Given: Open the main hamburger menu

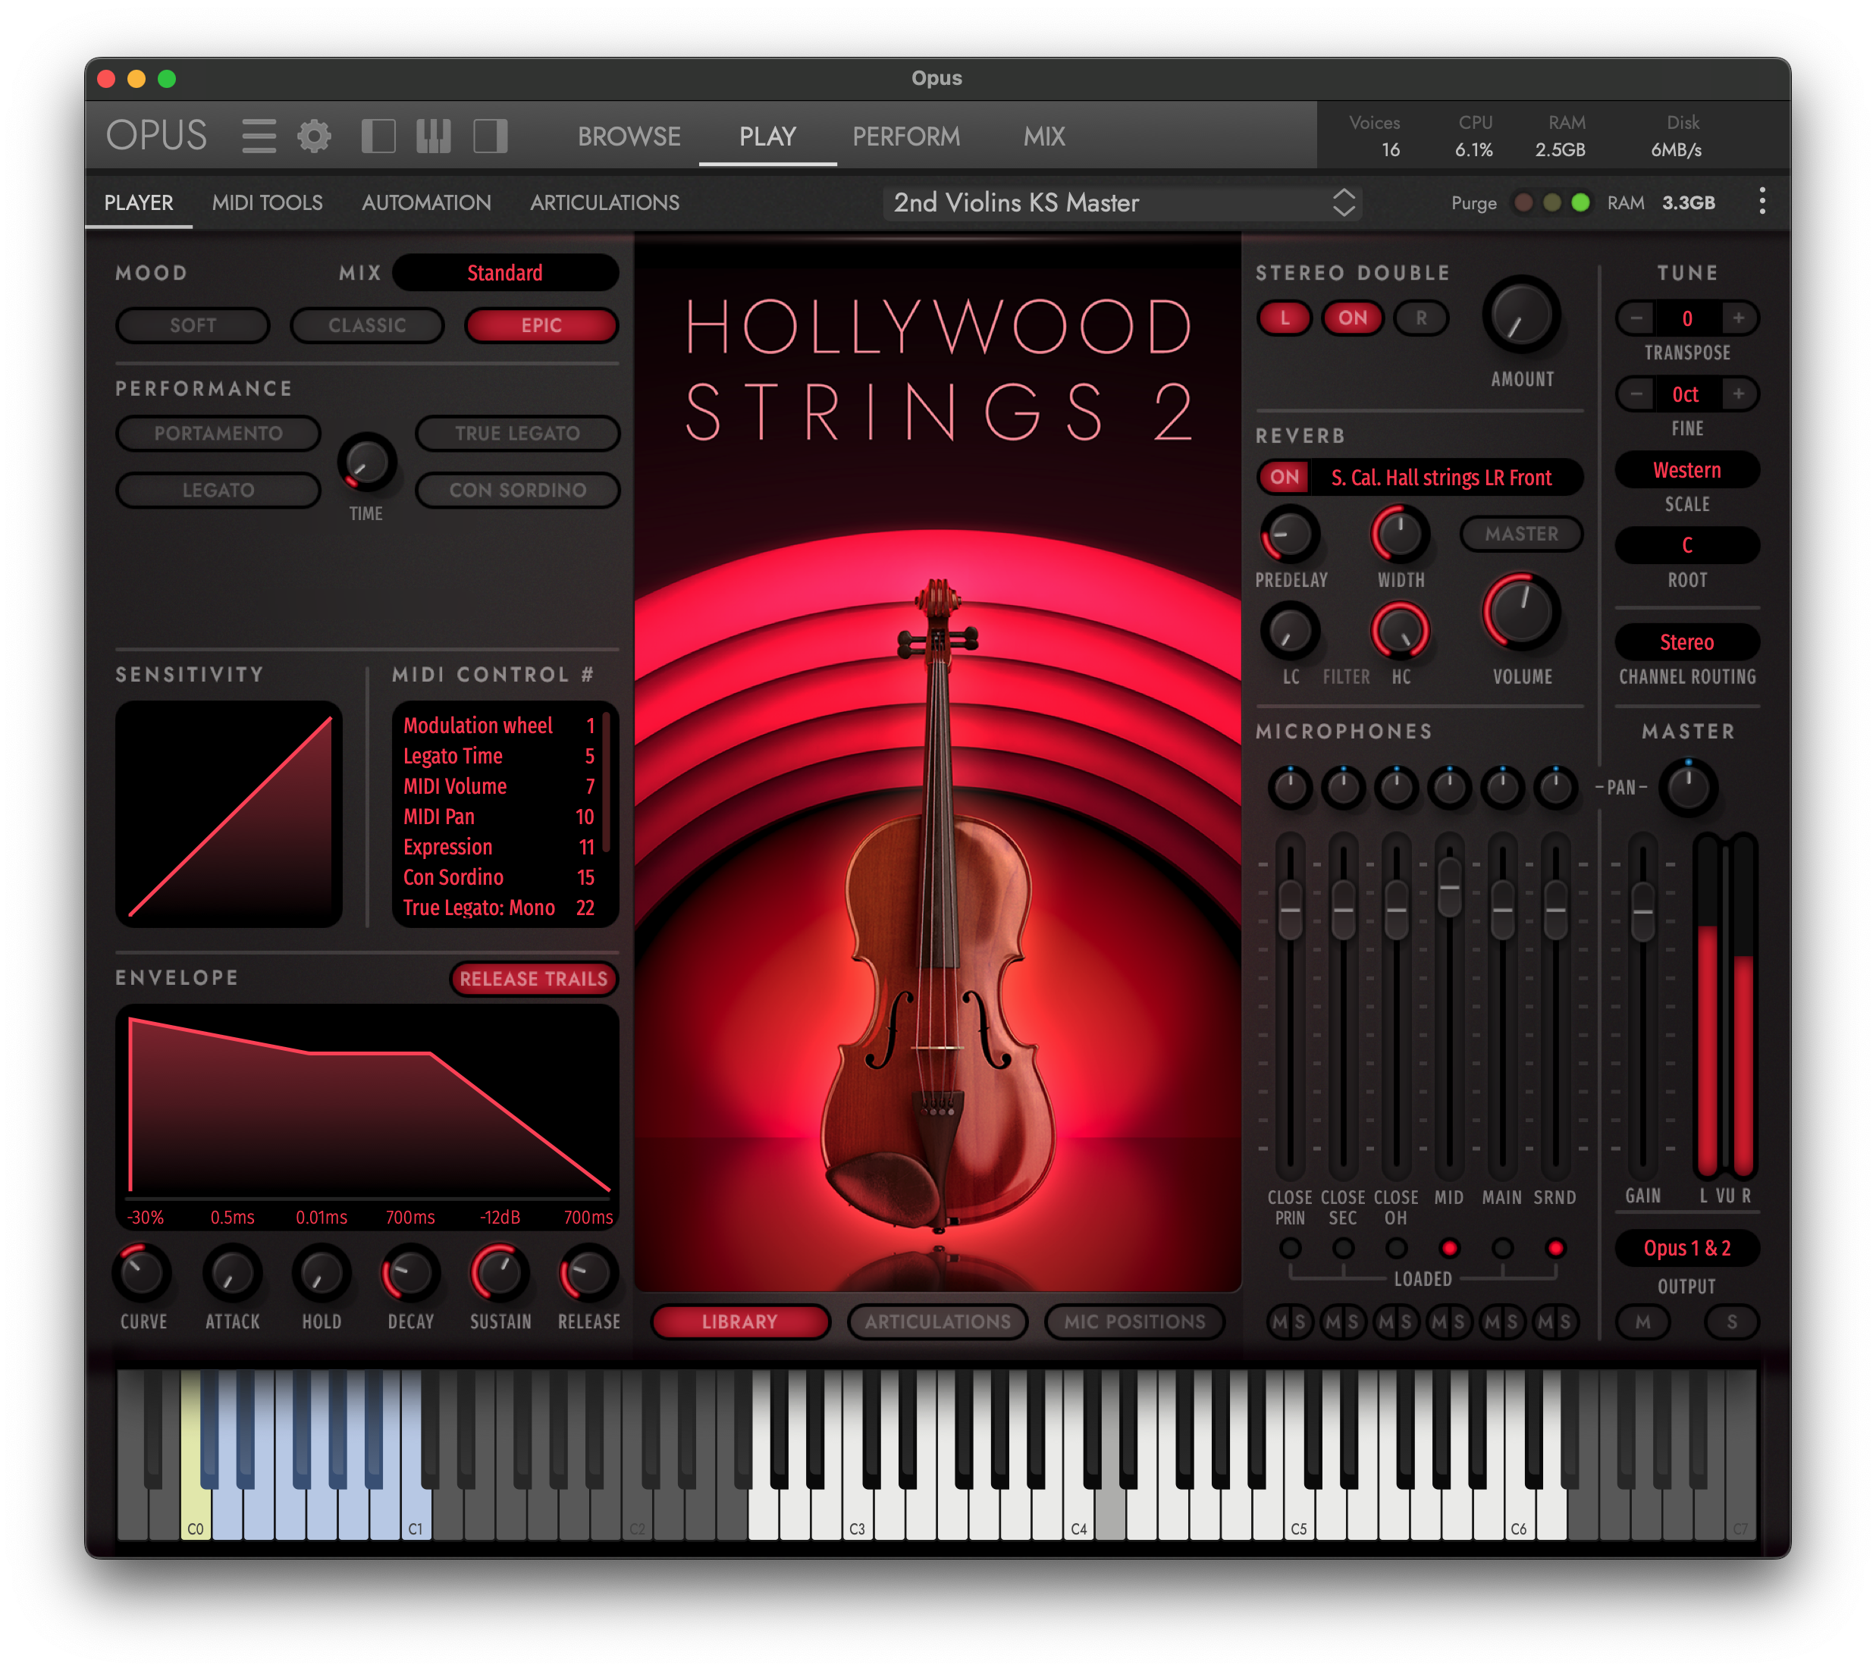Looking at the screenshot, I should [x=259, y=136].
